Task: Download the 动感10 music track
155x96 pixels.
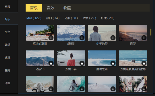Action: 51,63
